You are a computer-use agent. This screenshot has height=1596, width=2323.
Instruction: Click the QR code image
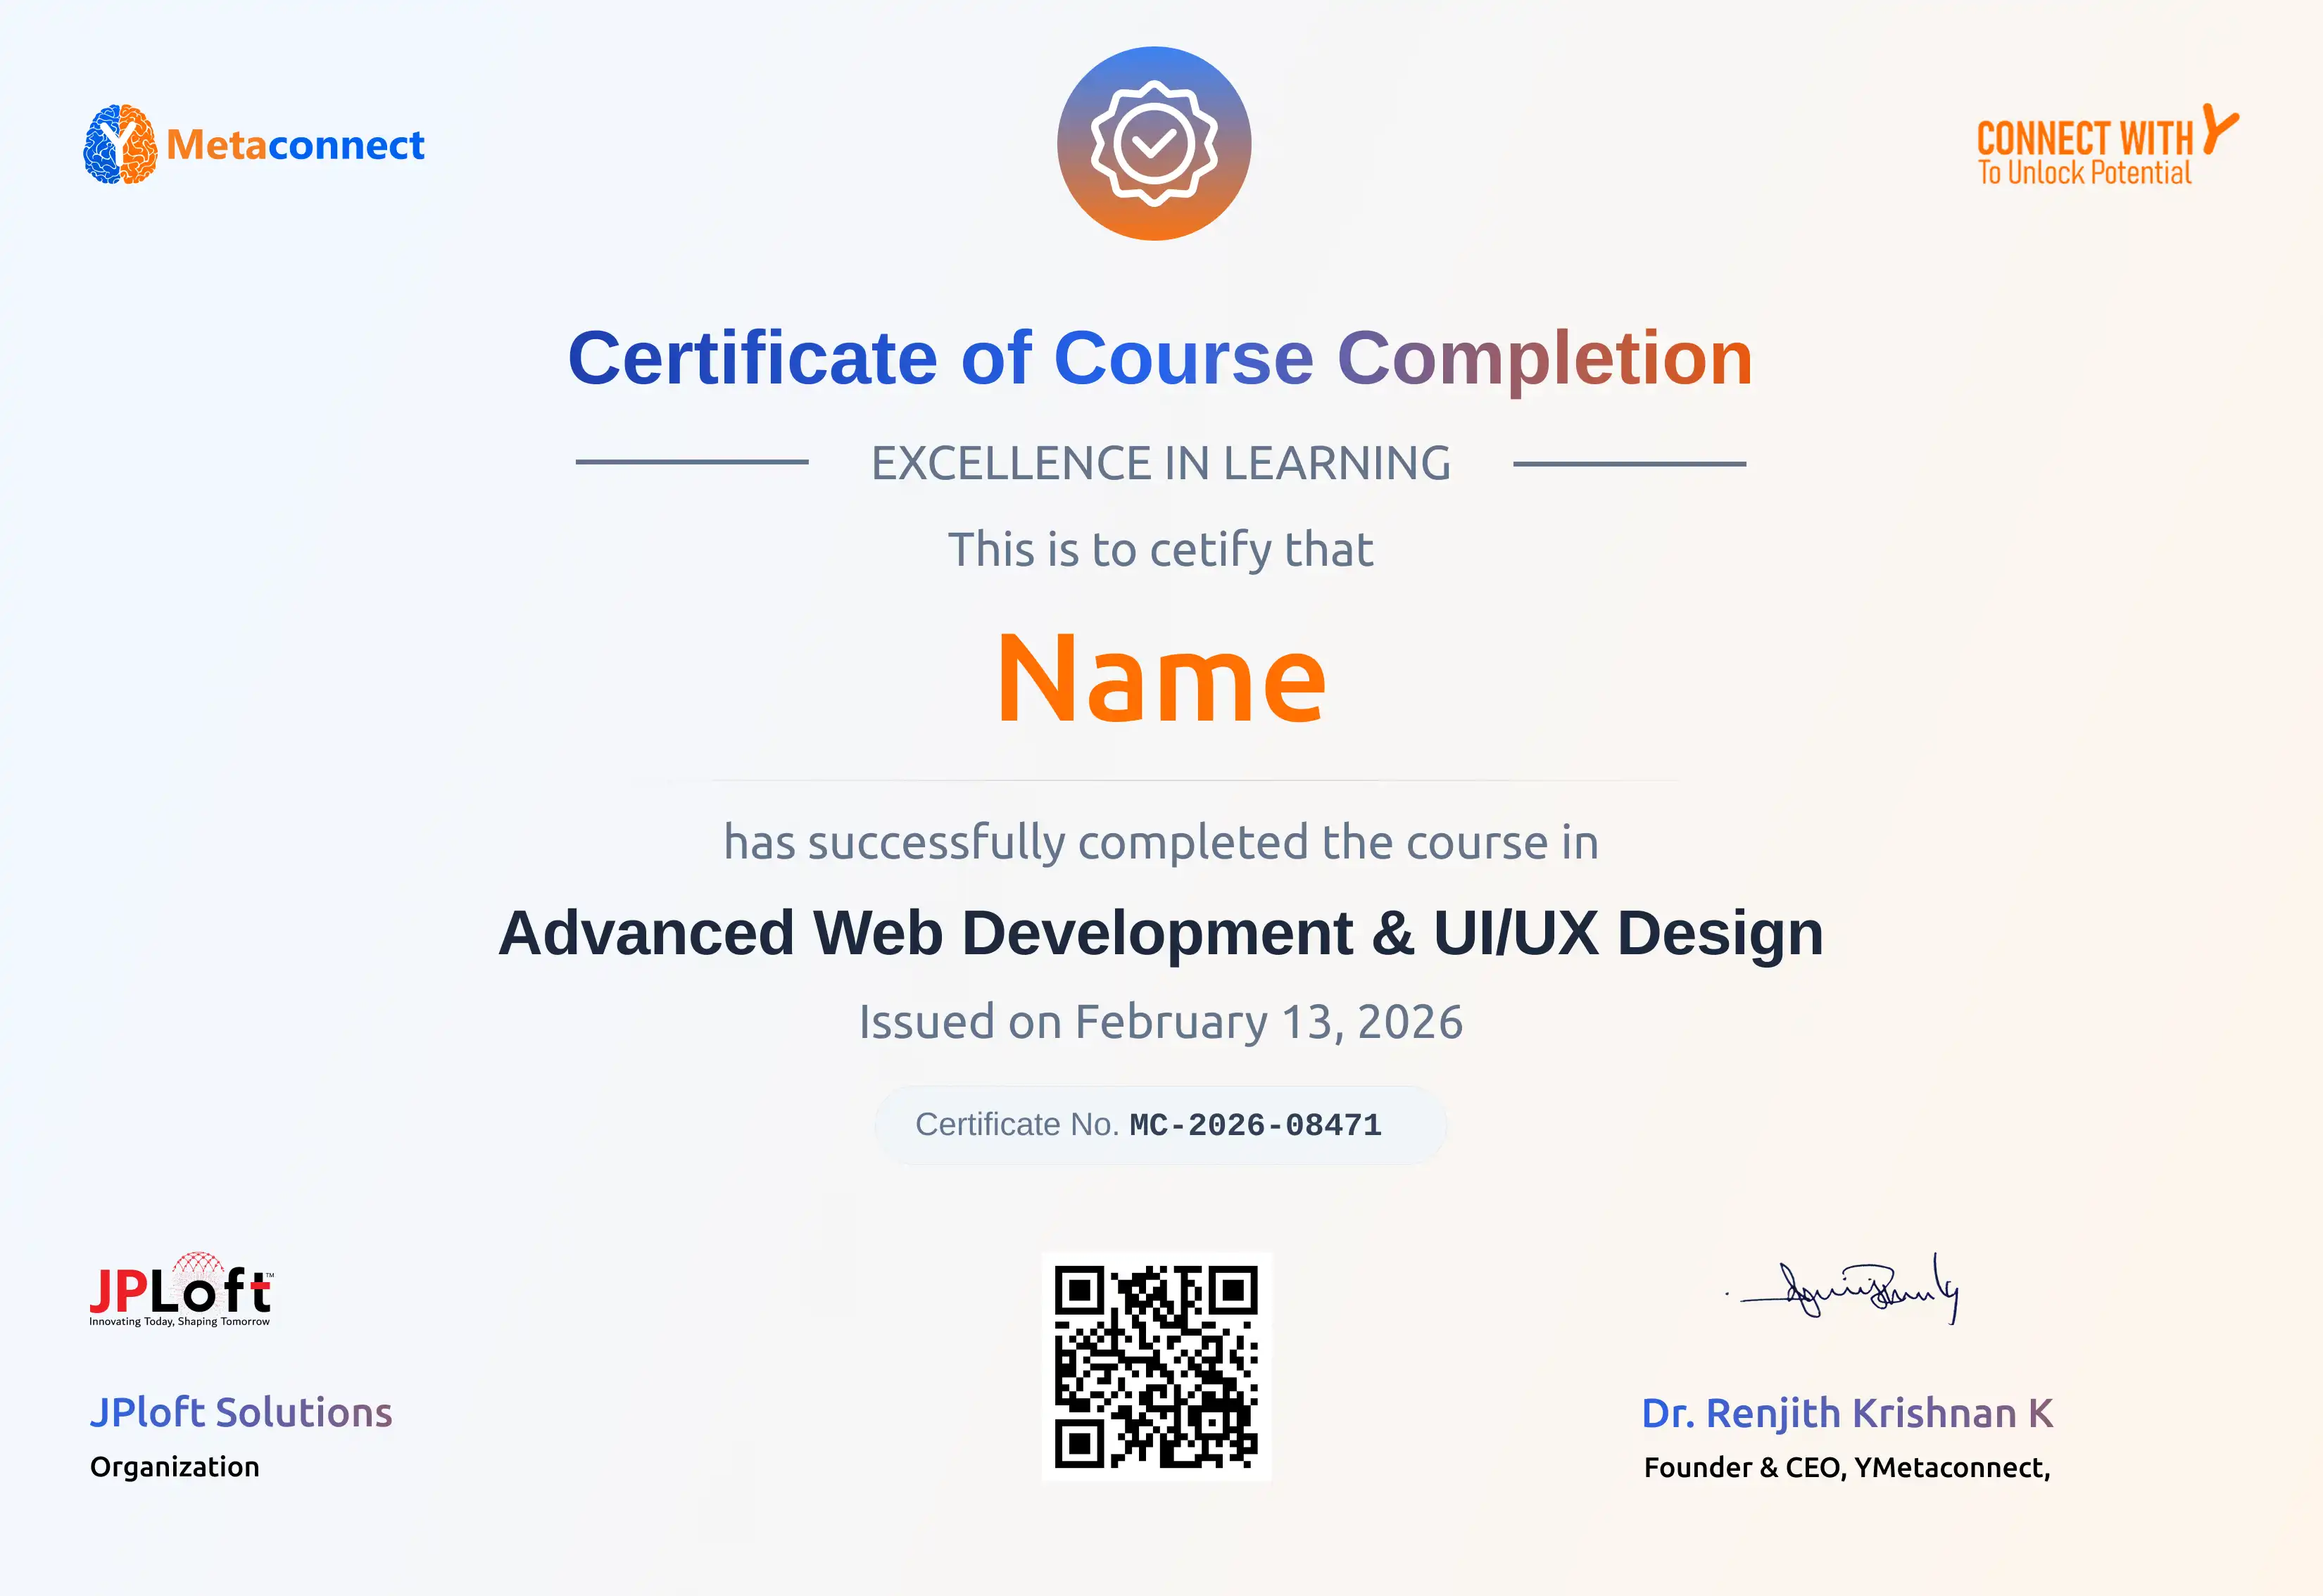point(1157,1366)
